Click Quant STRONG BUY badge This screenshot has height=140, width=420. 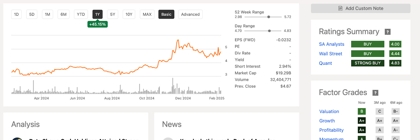click(x=367, y=63)
